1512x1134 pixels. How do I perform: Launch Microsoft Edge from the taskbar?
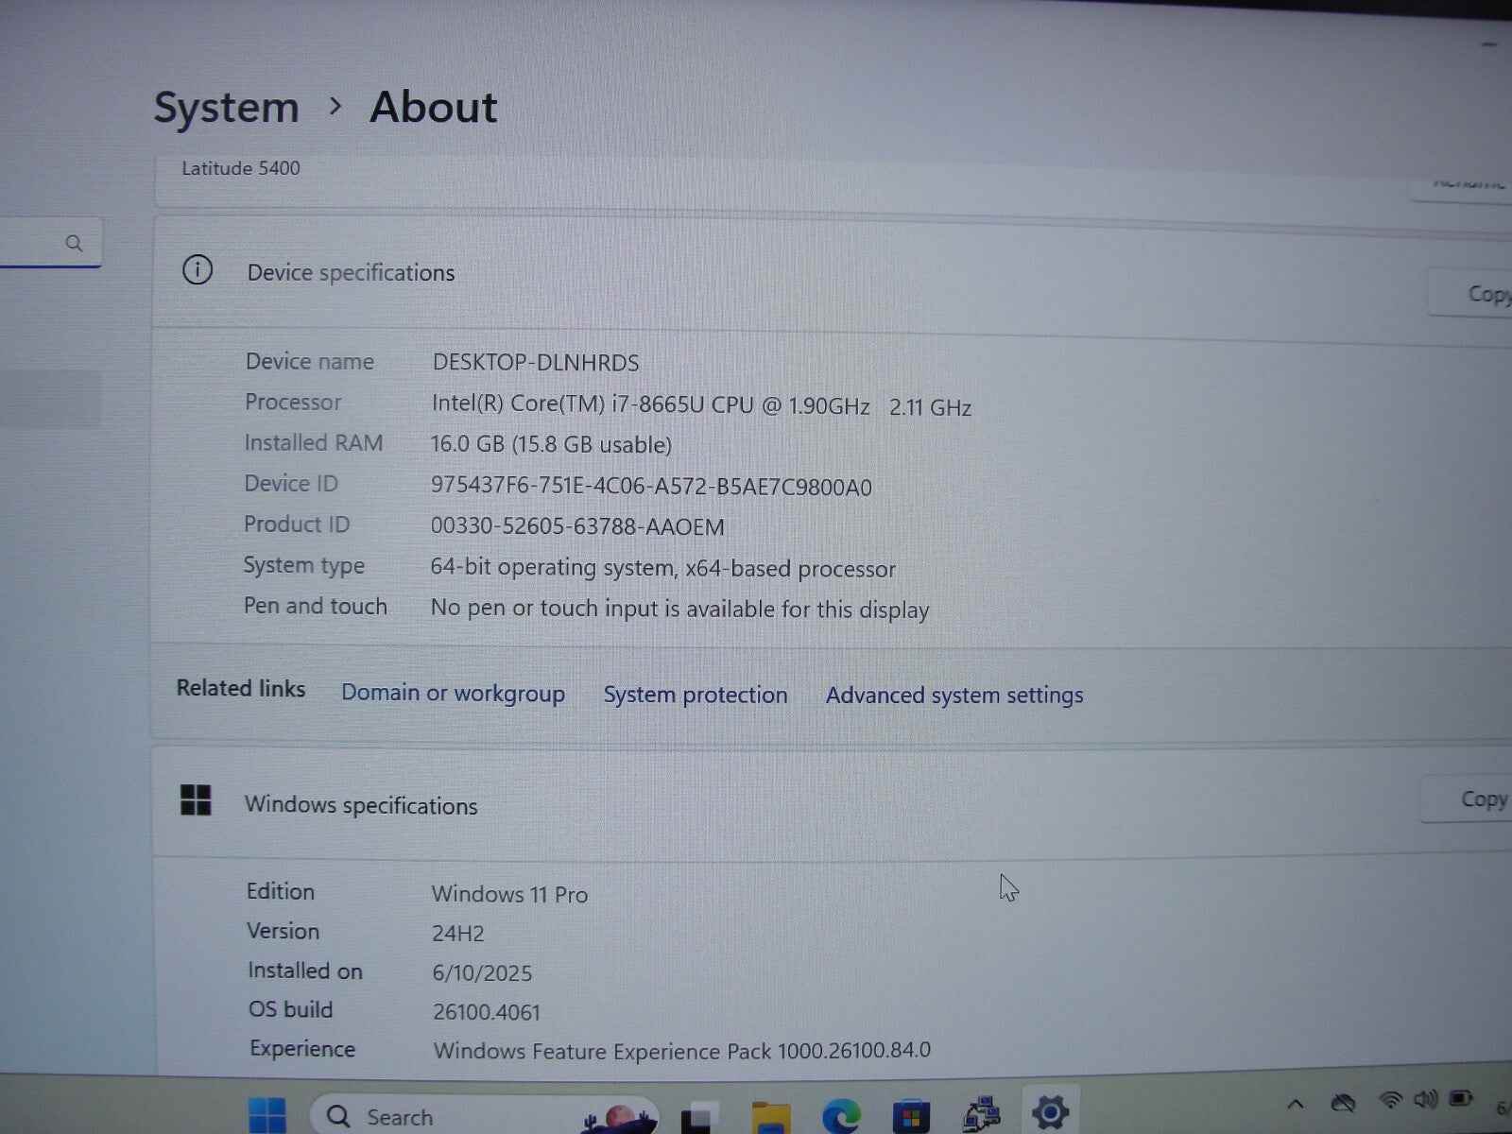(840, 1115)
